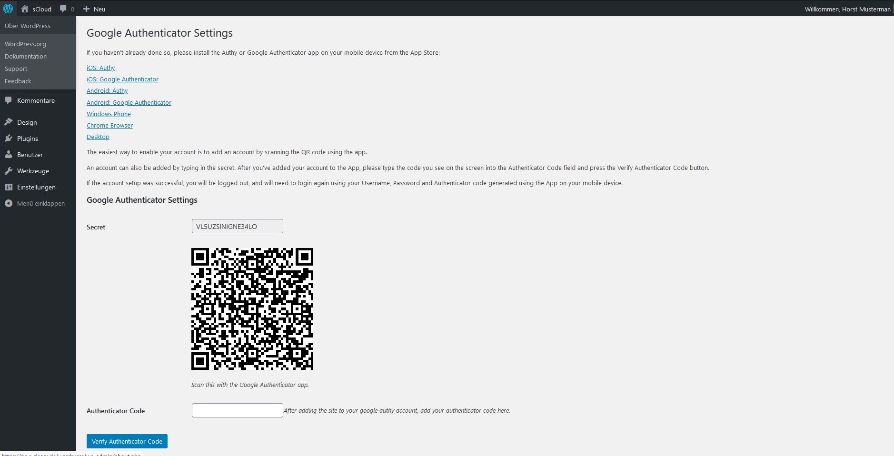Screen dimensions: 894x456
Task: Collapse sidebar via Menü einklappen
Action: [41, 203]
